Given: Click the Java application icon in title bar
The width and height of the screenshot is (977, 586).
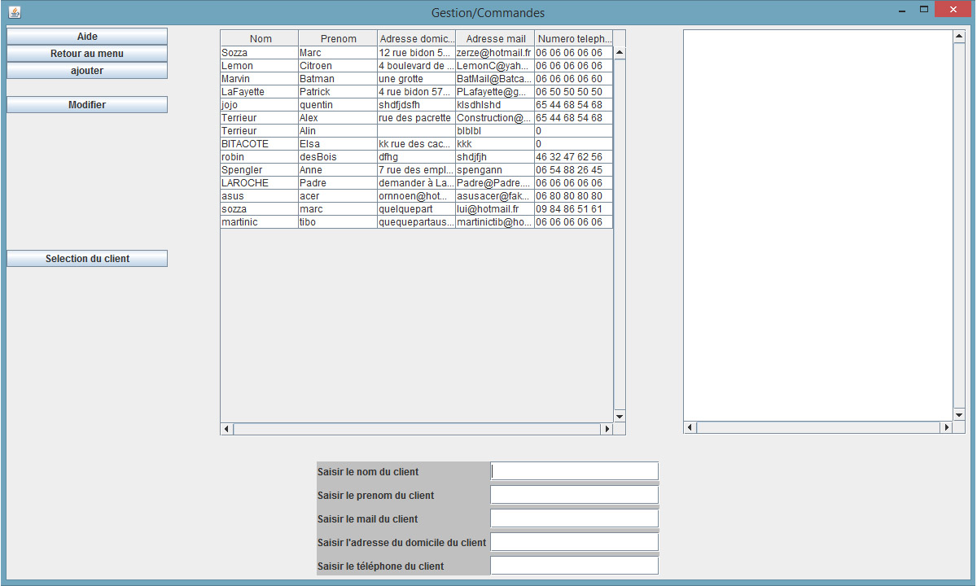Looking at the screenshot, I should coord(14,12).
